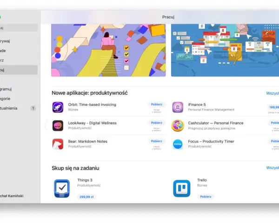The width and height of the screenshot is (279, 223).
Task: Click the sidebar search field
Action: pos(19,28)
